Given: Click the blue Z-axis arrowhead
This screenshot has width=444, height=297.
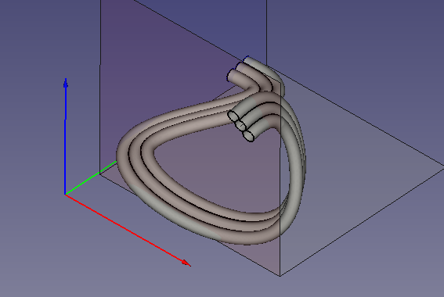Looking at the screenshot, I should pos(66,83).
